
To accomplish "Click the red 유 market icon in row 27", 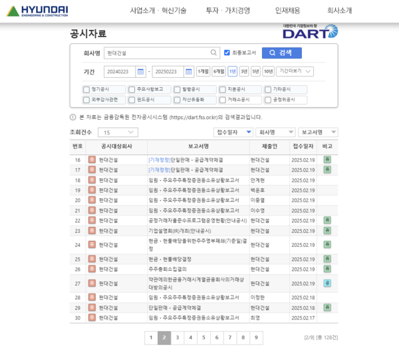I will pos(92,283).
